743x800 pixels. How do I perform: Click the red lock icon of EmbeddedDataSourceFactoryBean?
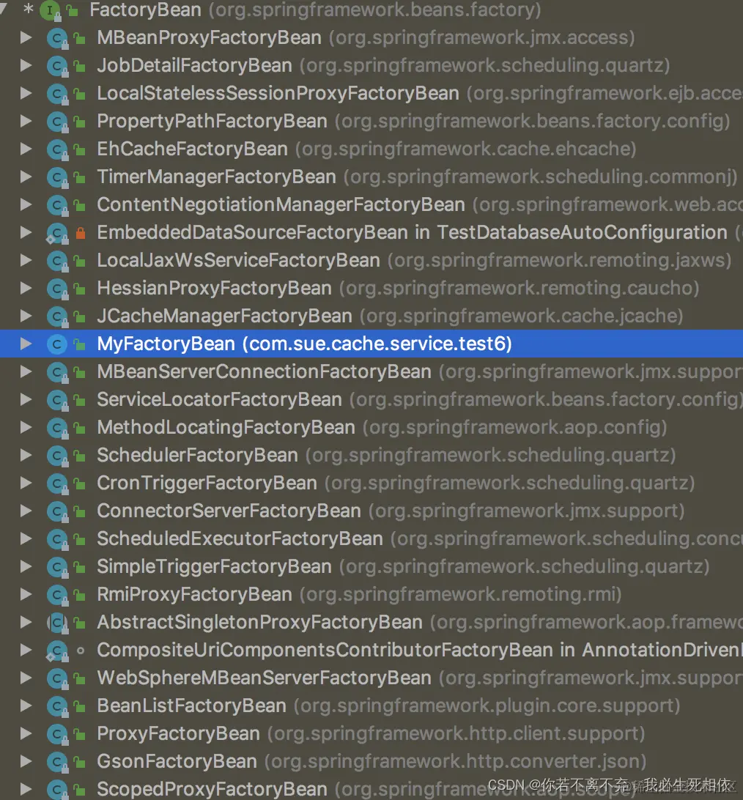[80, 233]
